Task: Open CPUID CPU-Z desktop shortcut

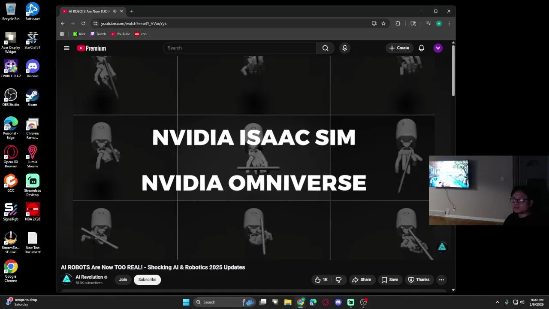Action: (11, 69)
